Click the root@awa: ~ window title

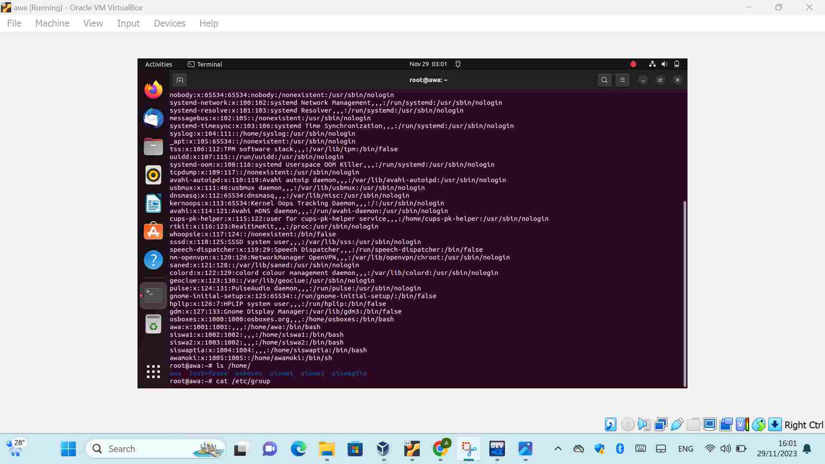point(428,80)
